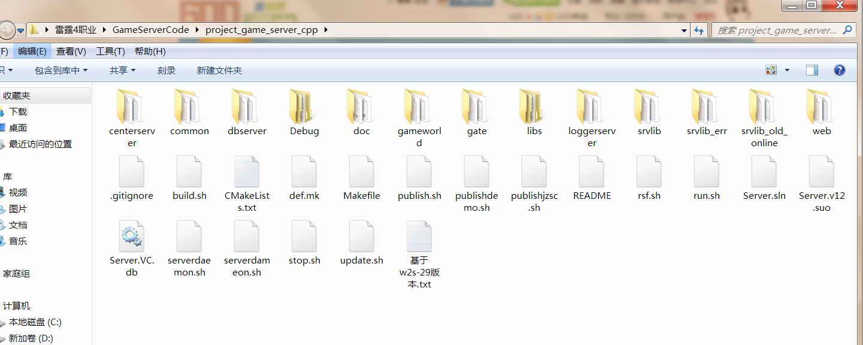The image size is (863, 345).
Task: Click the change view icon
Action: 771,70
